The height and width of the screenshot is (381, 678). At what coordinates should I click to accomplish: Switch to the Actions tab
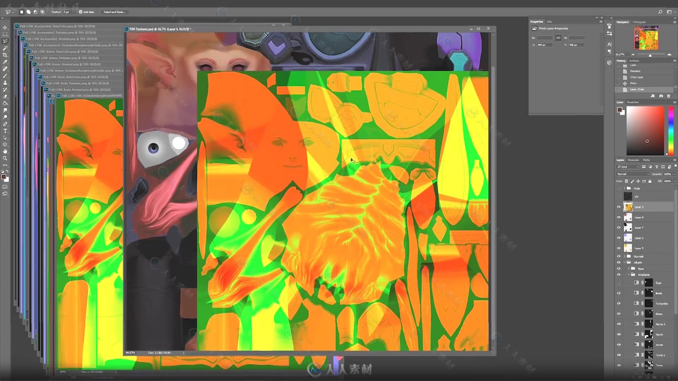pos(634,61)
